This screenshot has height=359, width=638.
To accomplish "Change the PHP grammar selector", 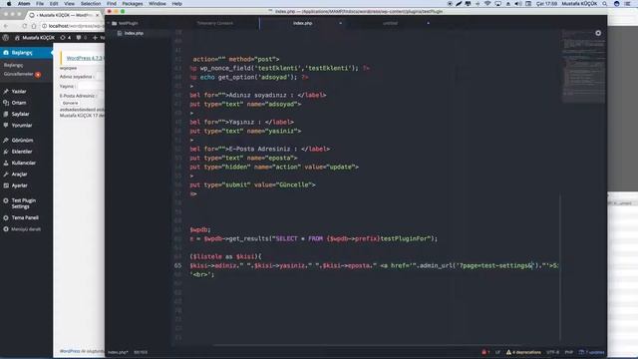I will tap(569, 352).
